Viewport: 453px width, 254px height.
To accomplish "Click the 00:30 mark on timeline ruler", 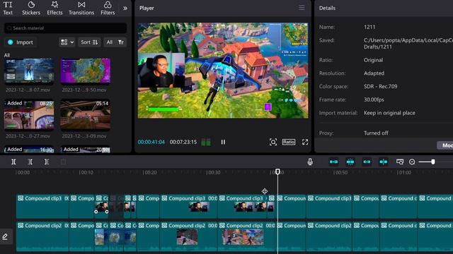I will coord(213,172).
